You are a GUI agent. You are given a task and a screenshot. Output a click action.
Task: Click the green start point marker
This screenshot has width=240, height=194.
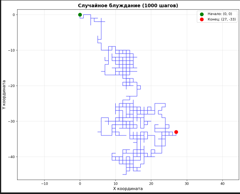click(80, 15)
